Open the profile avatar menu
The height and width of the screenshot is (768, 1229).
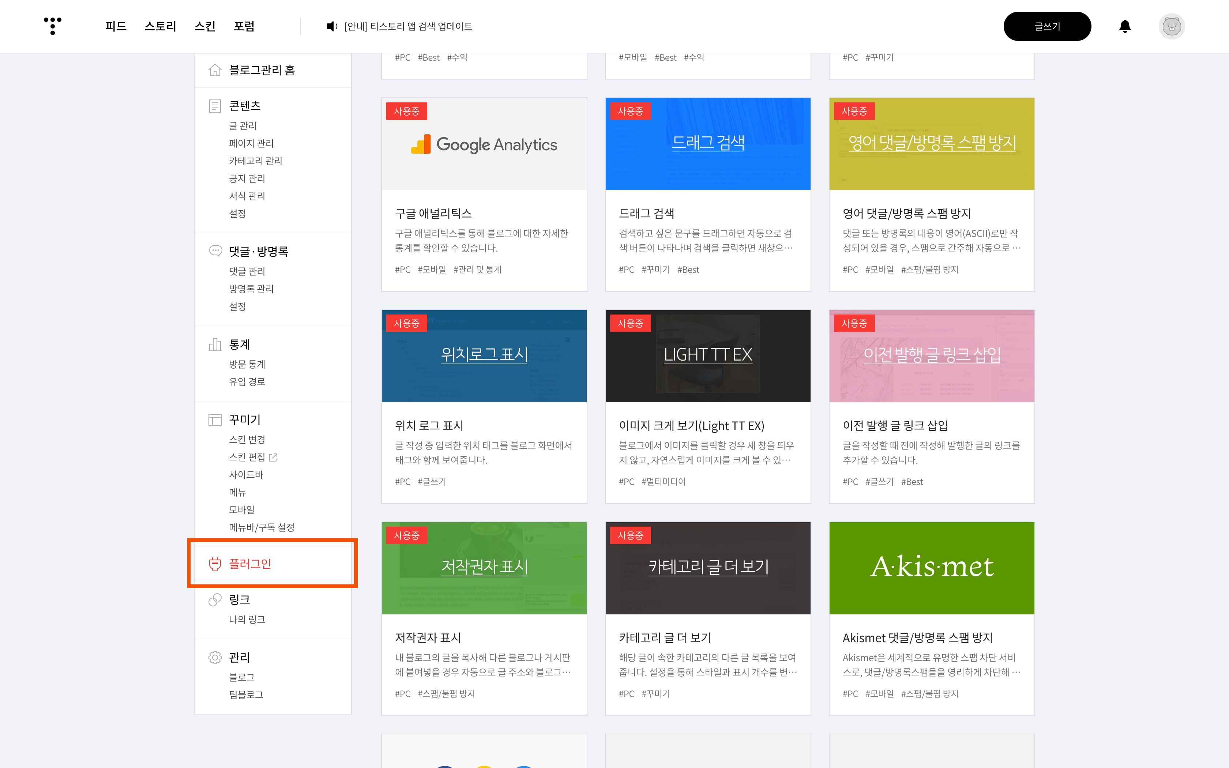(x=1172, y=26)
